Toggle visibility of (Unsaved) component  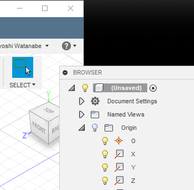pos(85,88)
